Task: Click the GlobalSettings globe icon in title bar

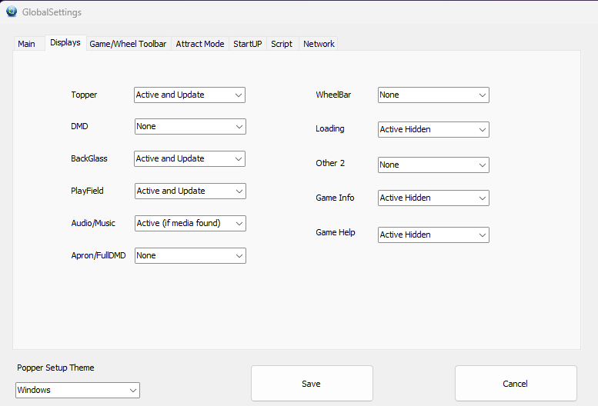Action: tap(12, 12)
